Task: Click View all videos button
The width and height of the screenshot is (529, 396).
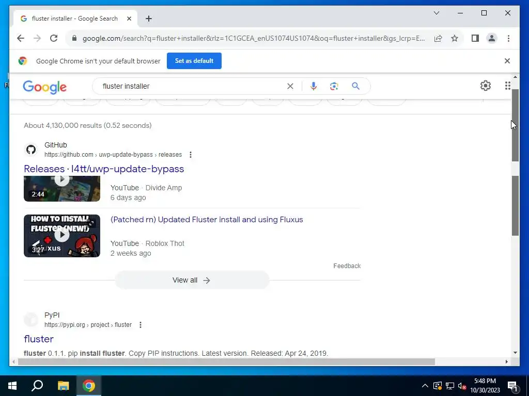Action: pyautogui.click(x=192, y=280)
